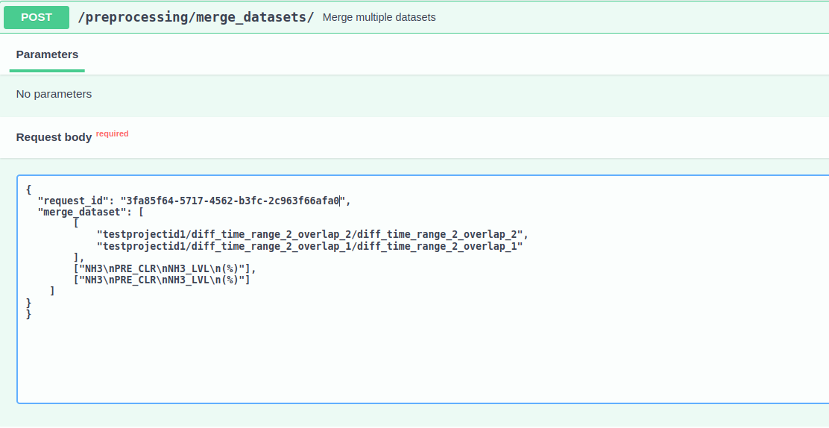Image resolution: width=829 pixels, height=428 pixels.
Task: Click the 'Request body' heading
Action: click(54, 137)
